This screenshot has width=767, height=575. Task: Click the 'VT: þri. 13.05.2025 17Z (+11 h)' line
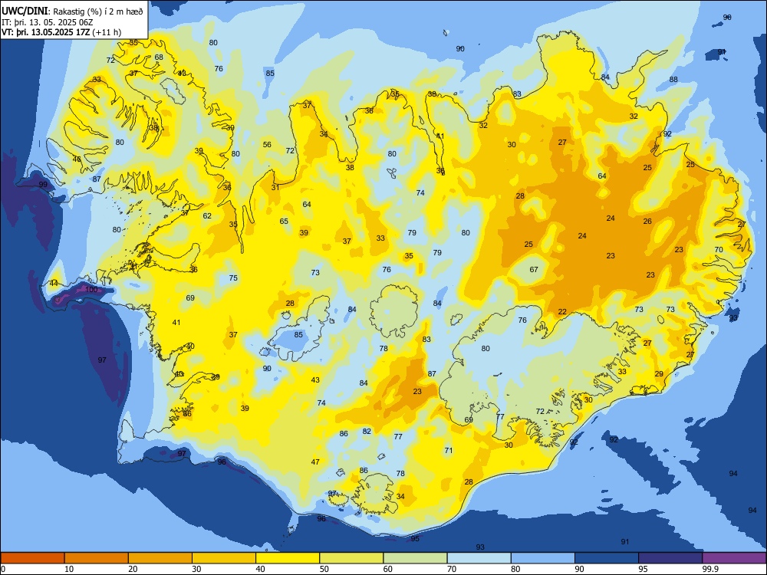[x=61, y=32]
